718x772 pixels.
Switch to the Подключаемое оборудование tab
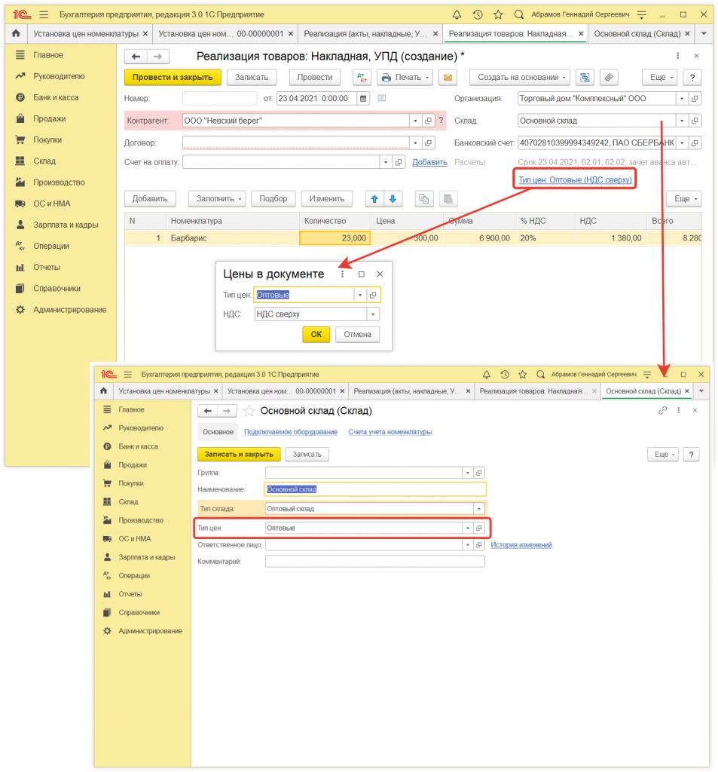point(291,432)
